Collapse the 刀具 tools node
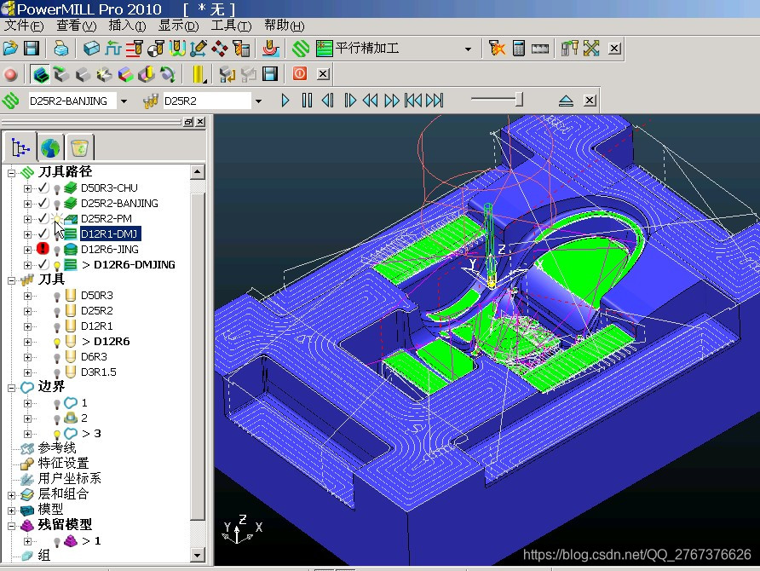This screenshot has height=571, width=760. (x=12, y=280)
